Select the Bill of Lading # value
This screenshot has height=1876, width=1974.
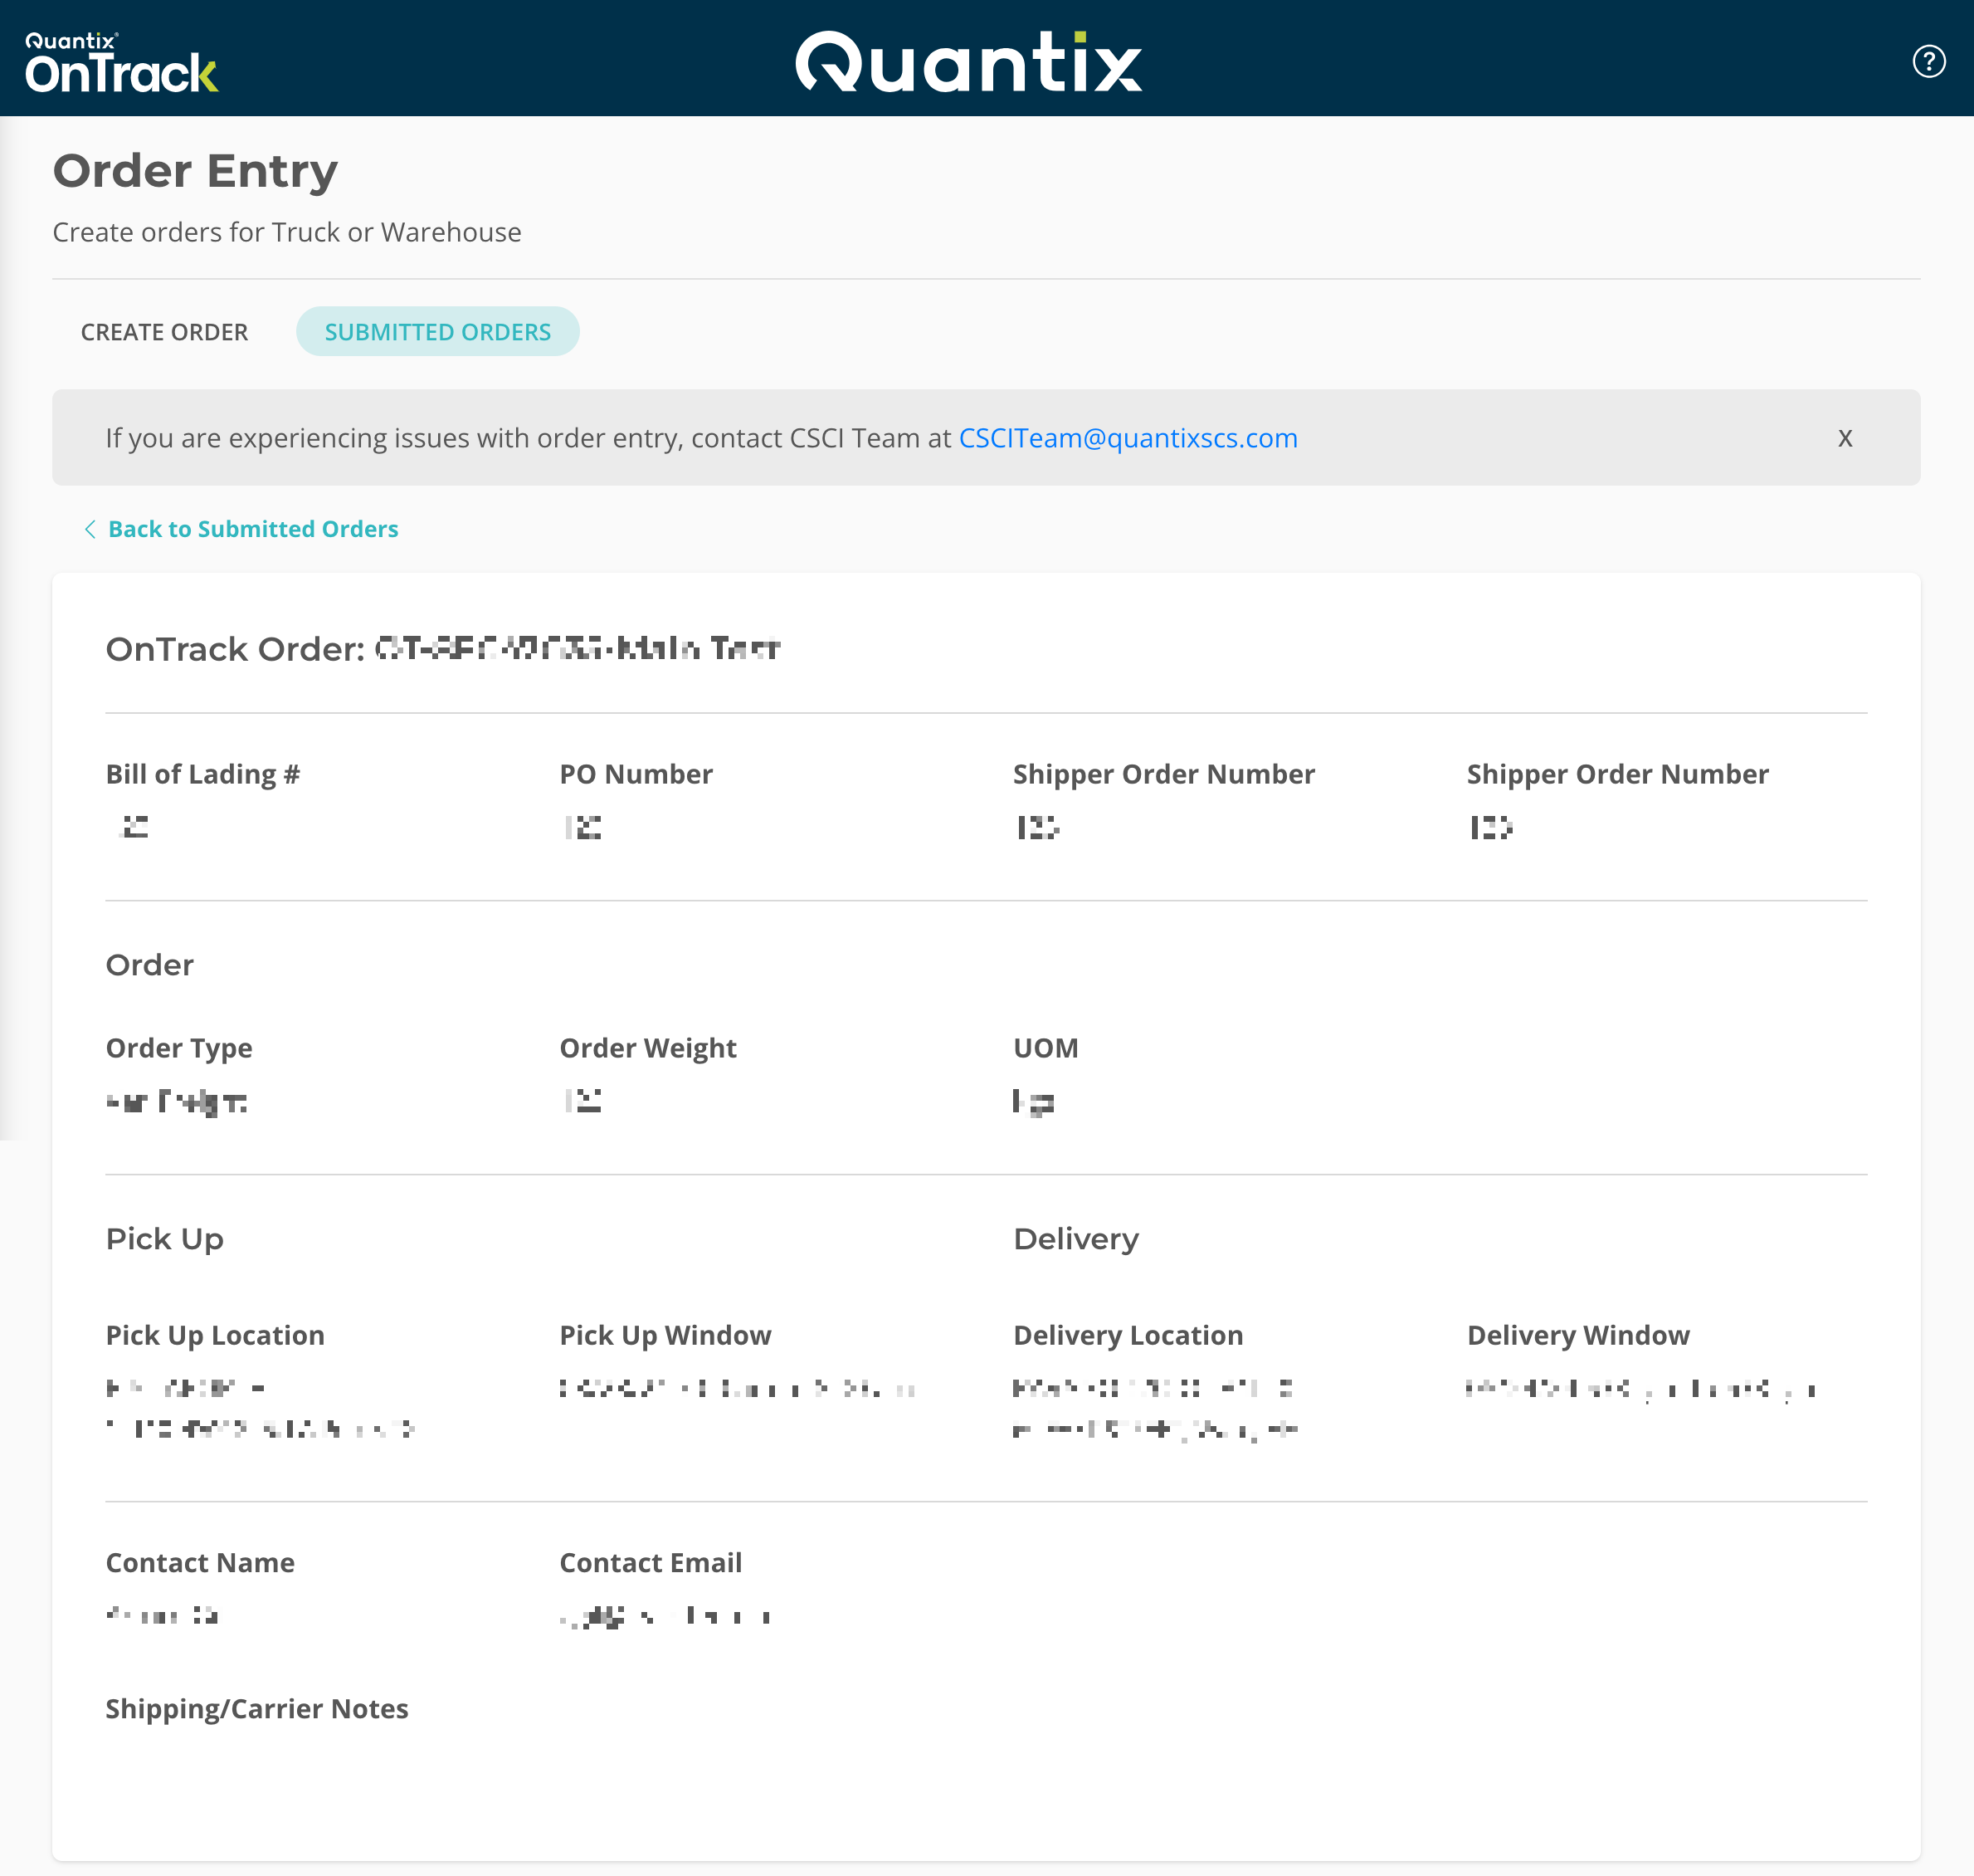(133, 827)
